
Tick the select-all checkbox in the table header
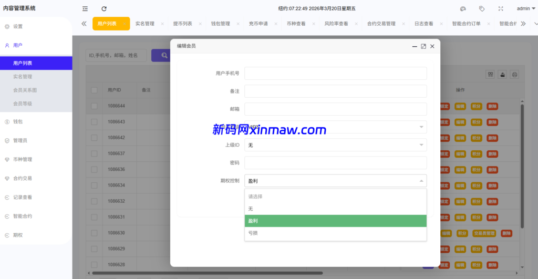tap(94, 90)
